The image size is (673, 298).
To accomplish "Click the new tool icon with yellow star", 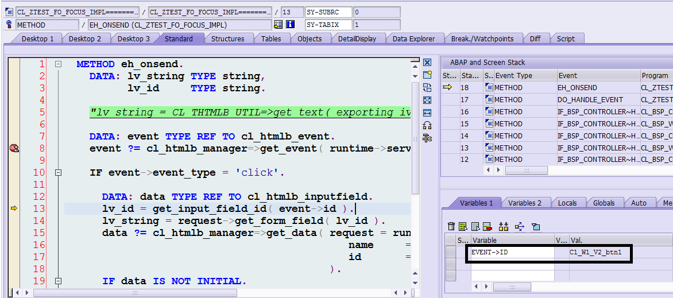I will tap(427, 75).
